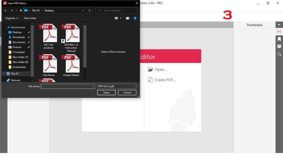Select the Thumbnails panel header

(254, 25)
